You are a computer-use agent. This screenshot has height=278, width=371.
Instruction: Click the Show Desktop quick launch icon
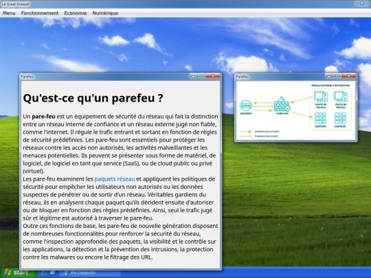53,273
